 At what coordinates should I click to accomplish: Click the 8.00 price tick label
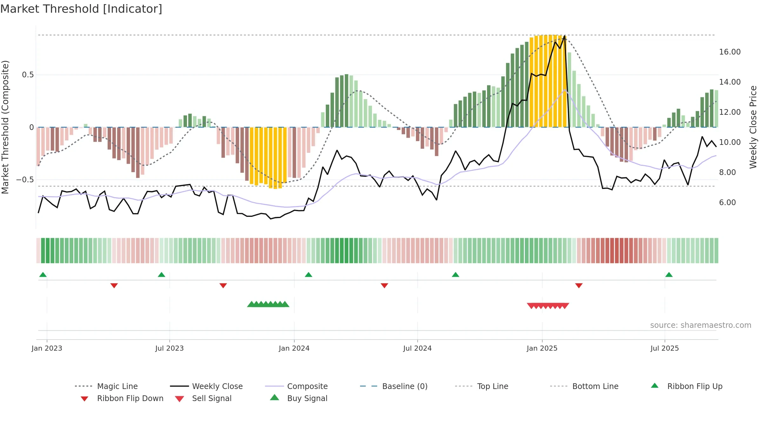pyautogui.click(x=727, y=172)
